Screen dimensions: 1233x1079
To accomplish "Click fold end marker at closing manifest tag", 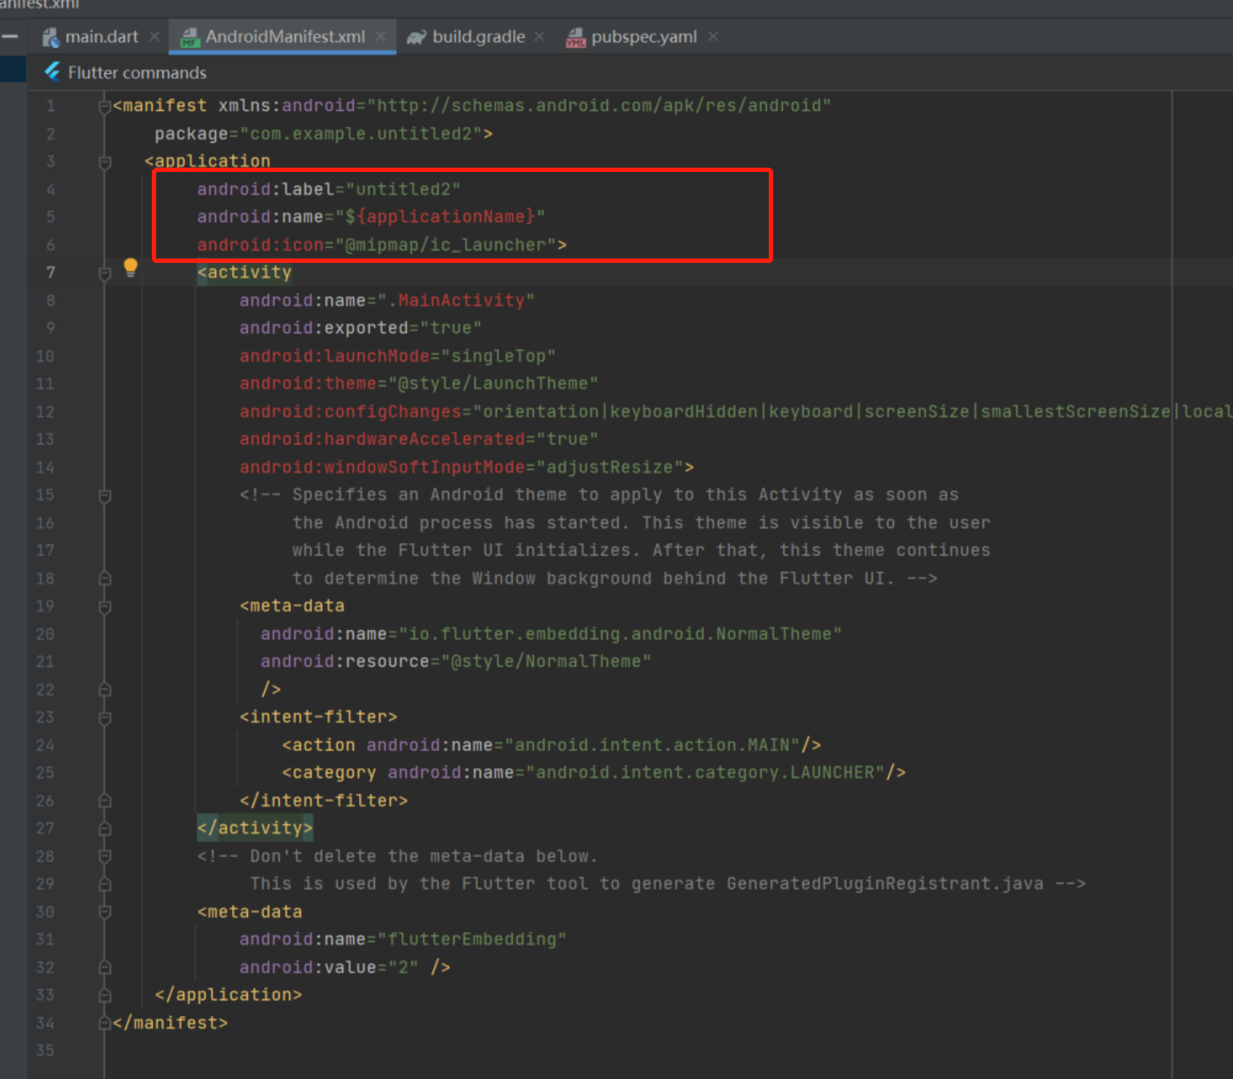I will click(x=105, y=1023).
